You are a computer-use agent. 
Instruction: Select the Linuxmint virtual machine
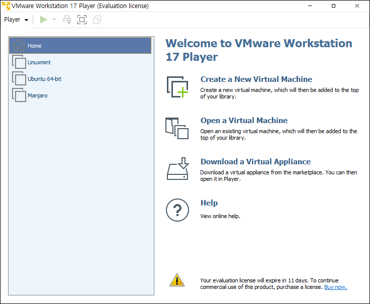click(x=80, y=62)
